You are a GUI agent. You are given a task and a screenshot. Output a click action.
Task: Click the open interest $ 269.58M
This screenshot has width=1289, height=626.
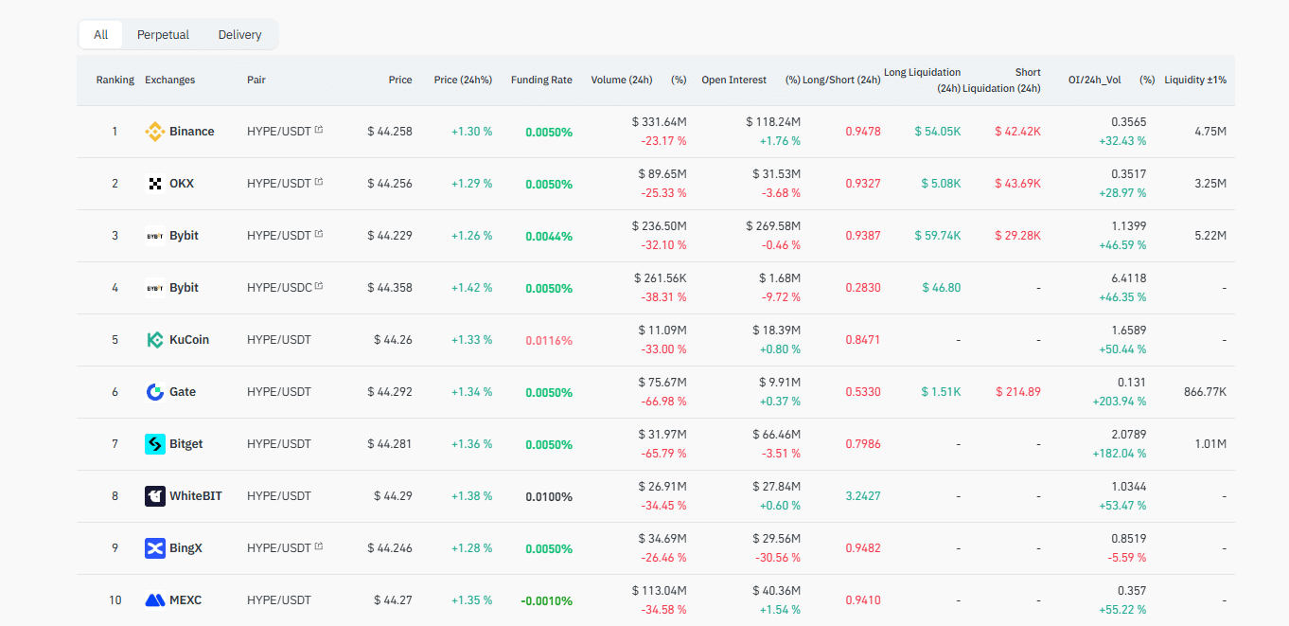coord(773,225)
